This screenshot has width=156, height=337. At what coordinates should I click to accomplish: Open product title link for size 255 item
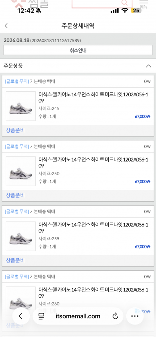coord(93,228)
